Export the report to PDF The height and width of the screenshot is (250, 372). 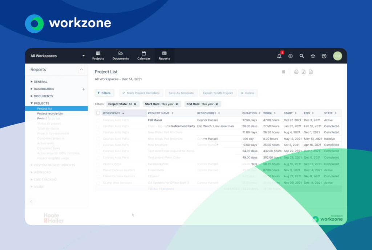[x=311, y=72]
